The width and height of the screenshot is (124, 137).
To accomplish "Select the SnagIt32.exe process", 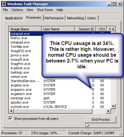I will click(x=21, y=51).
